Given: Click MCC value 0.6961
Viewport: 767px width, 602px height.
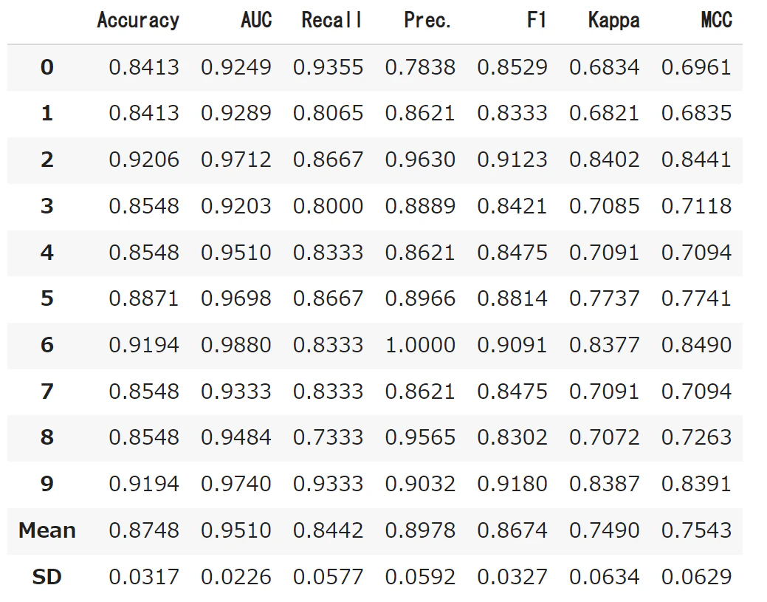Looking at the screenshot, I should click(x=697, y=67).
